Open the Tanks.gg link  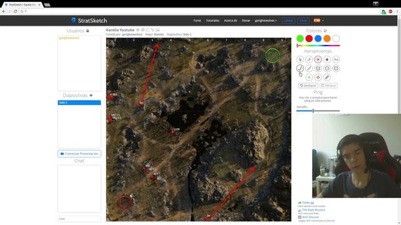coord(308,202)
